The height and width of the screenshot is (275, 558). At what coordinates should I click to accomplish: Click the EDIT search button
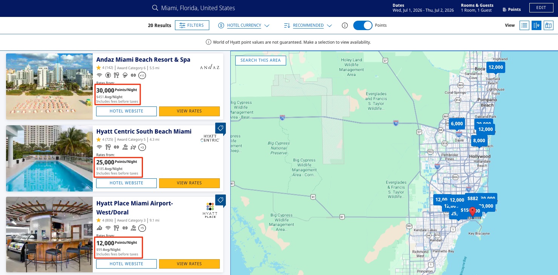point(541,8)
